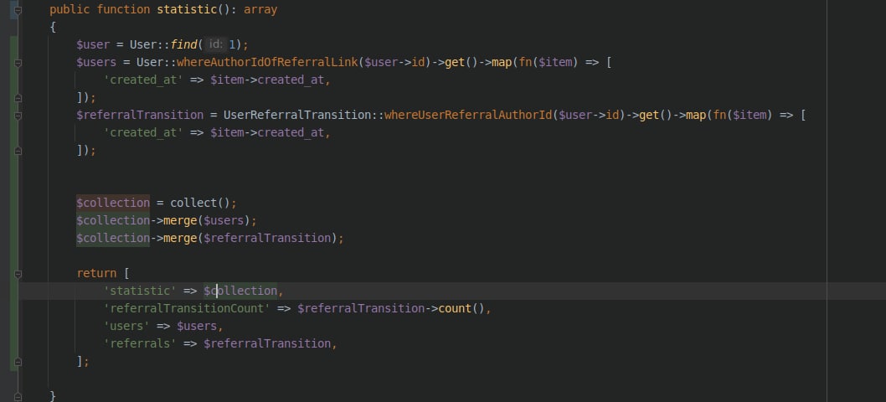Click the $user variable before User::find
Viewport: 886px width, 402px height.
click(x=93, y=44)
